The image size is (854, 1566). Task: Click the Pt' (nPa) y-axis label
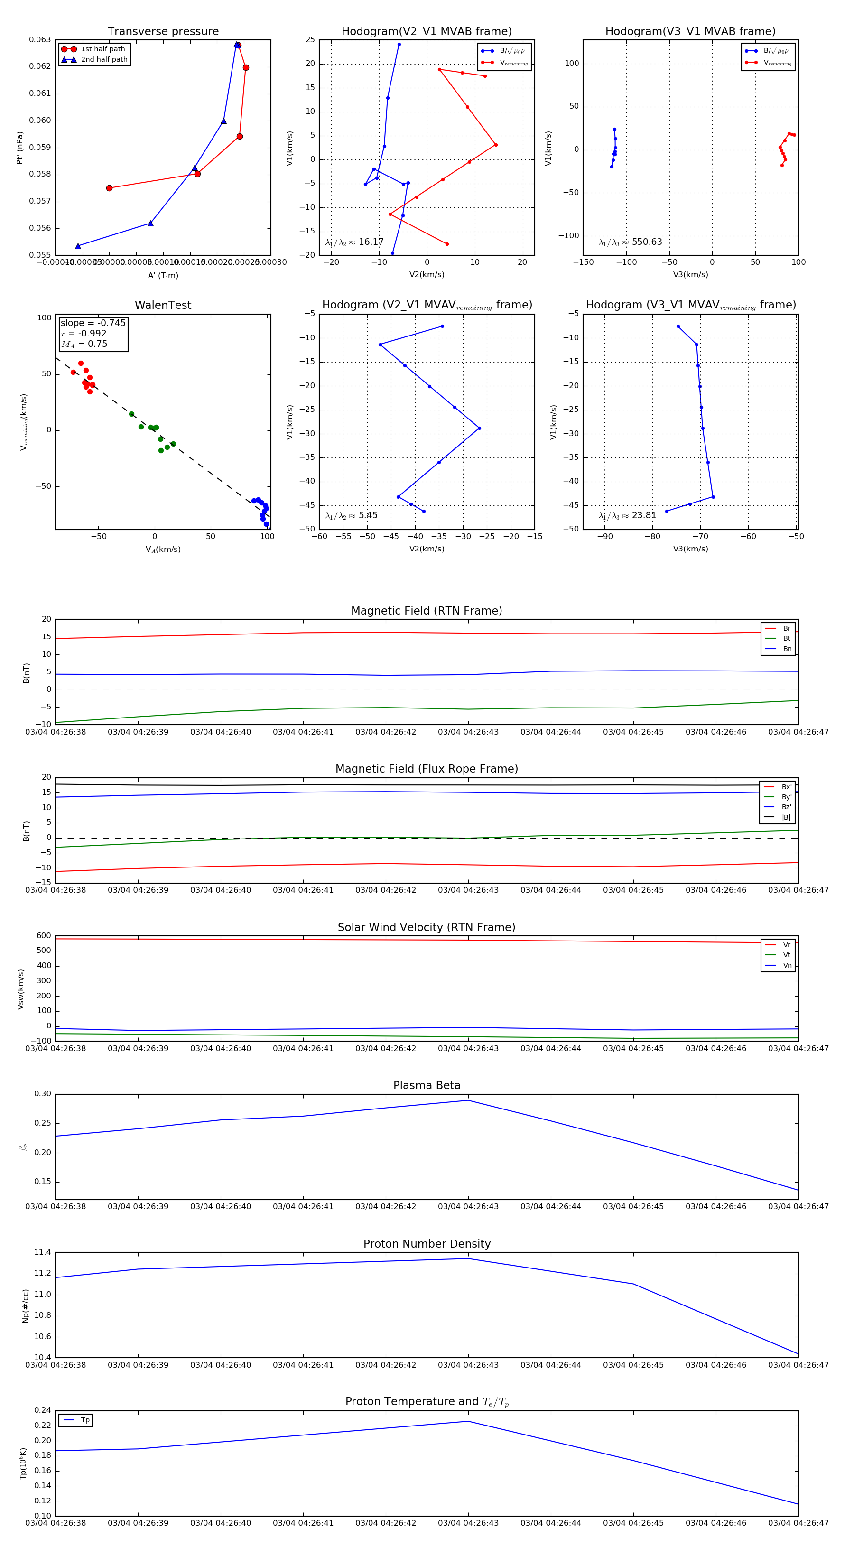tap(19, 148)
